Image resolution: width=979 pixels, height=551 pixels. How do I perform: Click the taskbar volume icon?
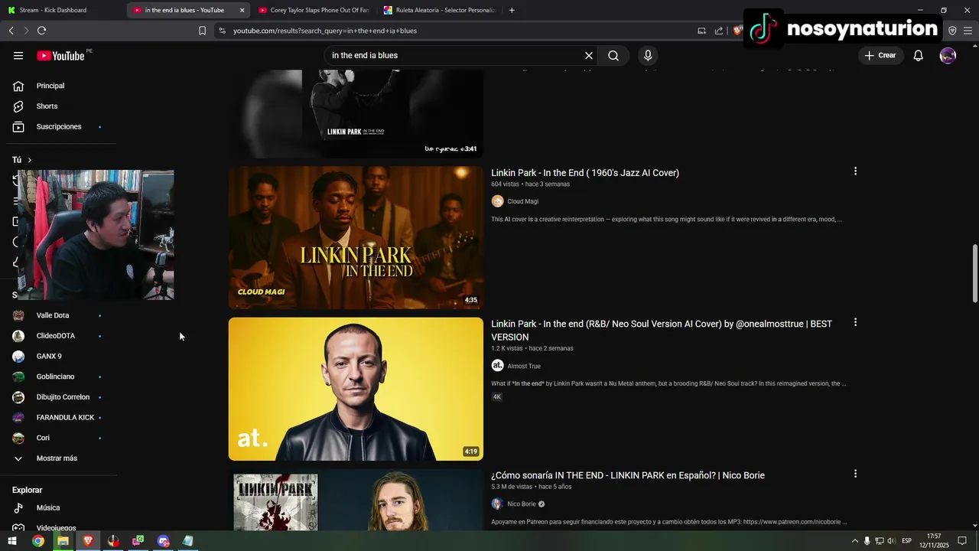pos(891,541)
